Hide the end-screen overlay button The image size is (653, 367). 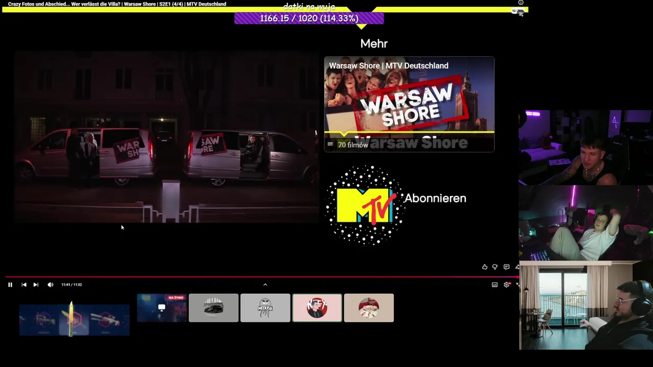click(x=517, y=11)
